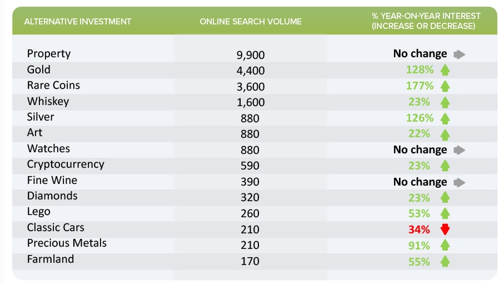Viewport: 504px width, 285px height.
Task: Click the 55% interest figure
Action: pyautogui.click(x=419, y=262)
